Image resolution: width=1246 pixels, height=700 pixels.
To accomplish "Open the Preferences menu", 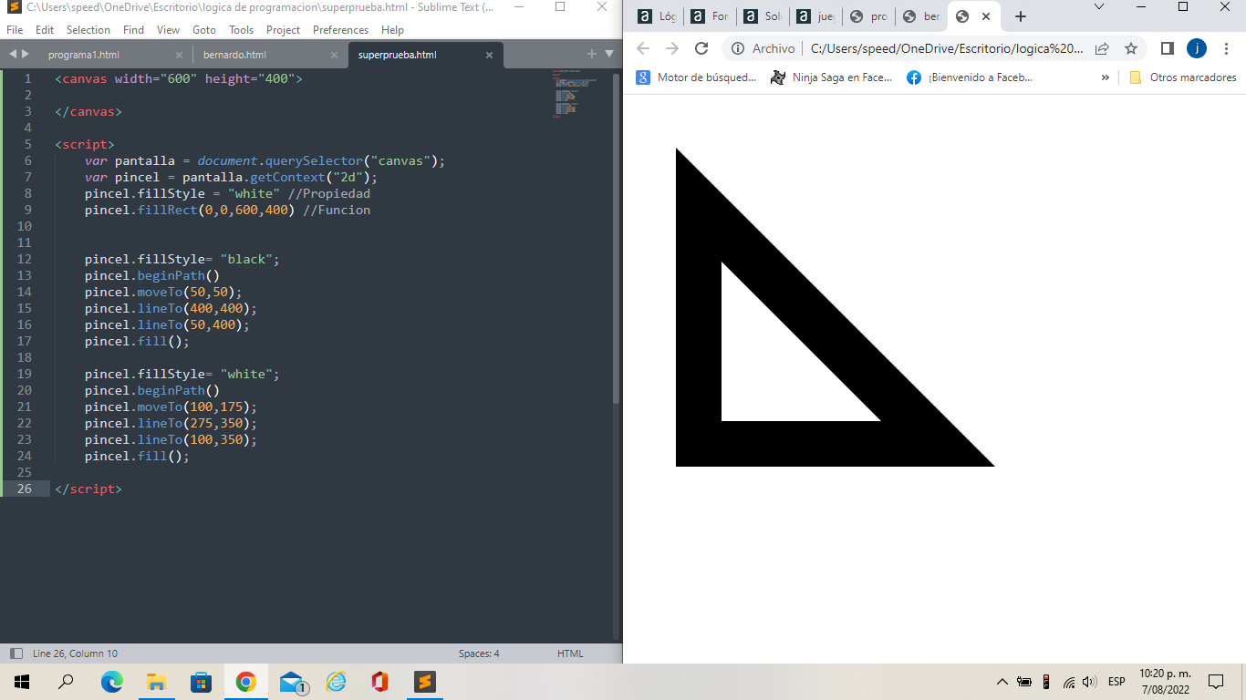I will coord(341,30).
